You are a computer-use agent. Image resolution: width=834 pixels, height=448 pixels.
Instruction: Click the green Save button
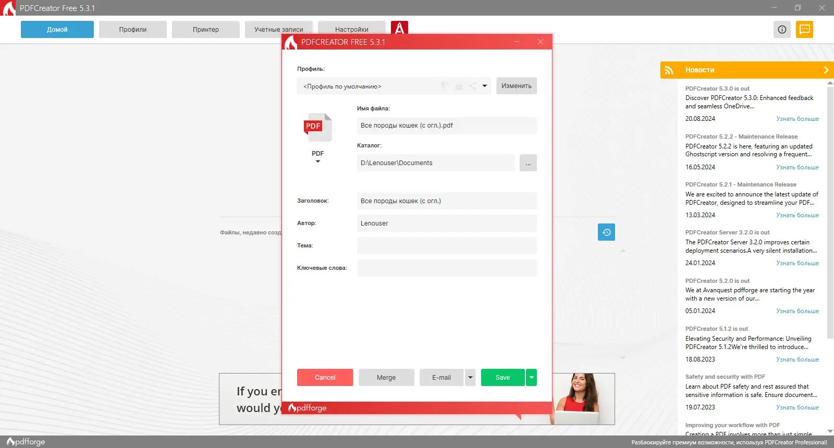pos(503,377)
